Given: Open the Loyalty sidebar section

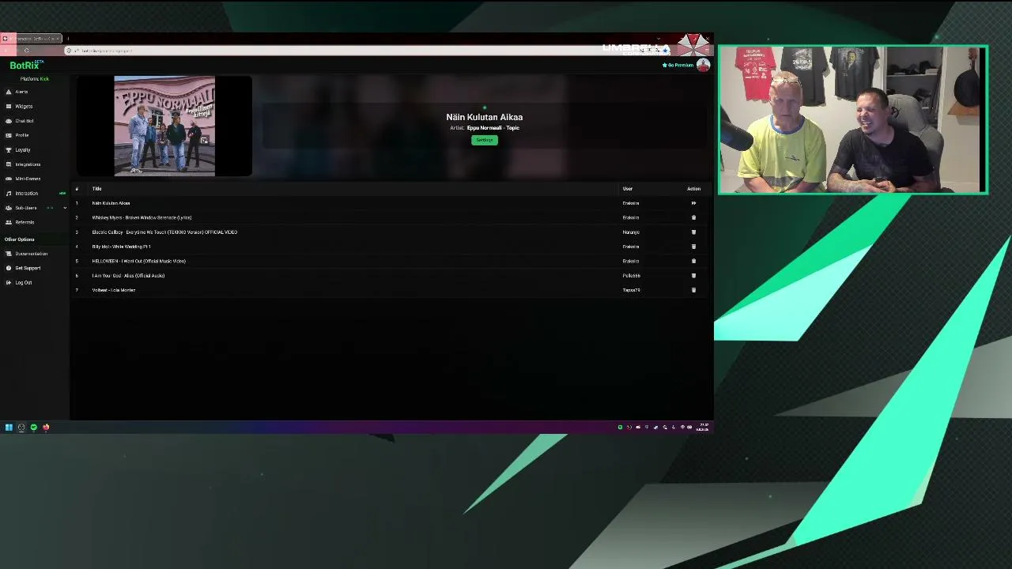Looking at the screenshot, I should tap(23, 149).
